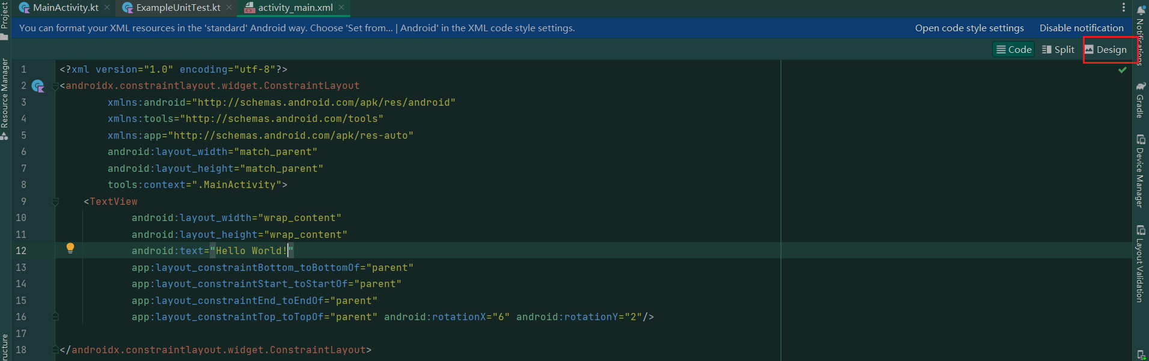This screenshot has height=361, width=1149.
Task: Click app:layout_constraintStart_toStartOf attribute
Action: tap(266, 284)
